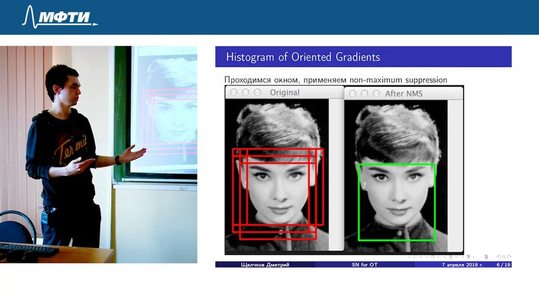
Task: Click the author name 'Щелчков Дмитрий' in footer
Action: [x=265, y=265]
